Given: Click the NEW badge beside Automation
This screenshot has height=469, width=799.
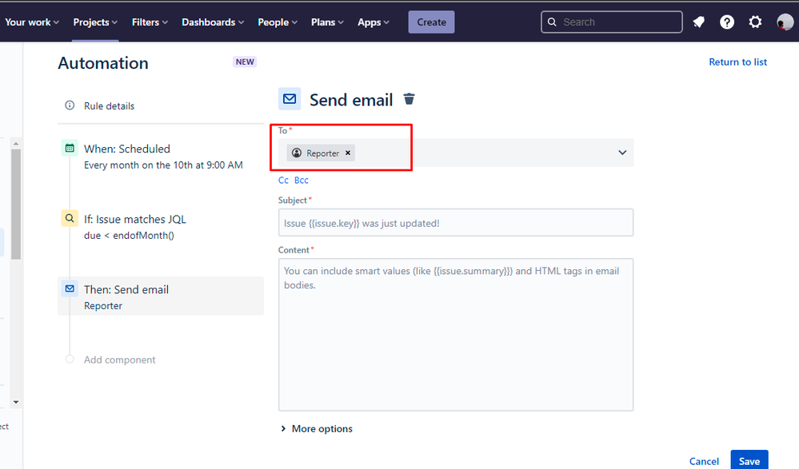Looking at the screenshot, I should (x=245, y=62).
